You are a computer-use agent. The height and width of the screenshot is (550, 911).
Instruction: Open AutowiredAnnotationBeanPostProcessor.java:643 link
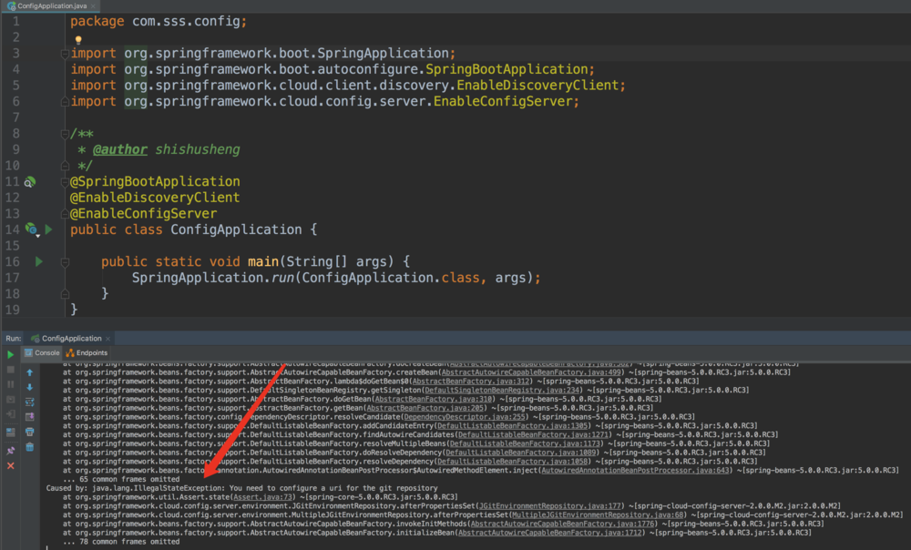pos(635,471)
